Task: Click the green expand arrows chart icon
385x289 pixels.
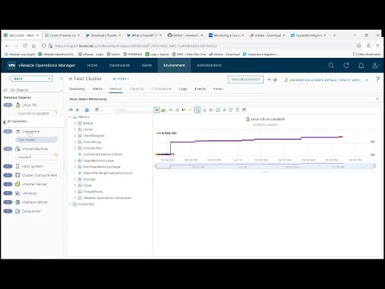Action: 218,110
